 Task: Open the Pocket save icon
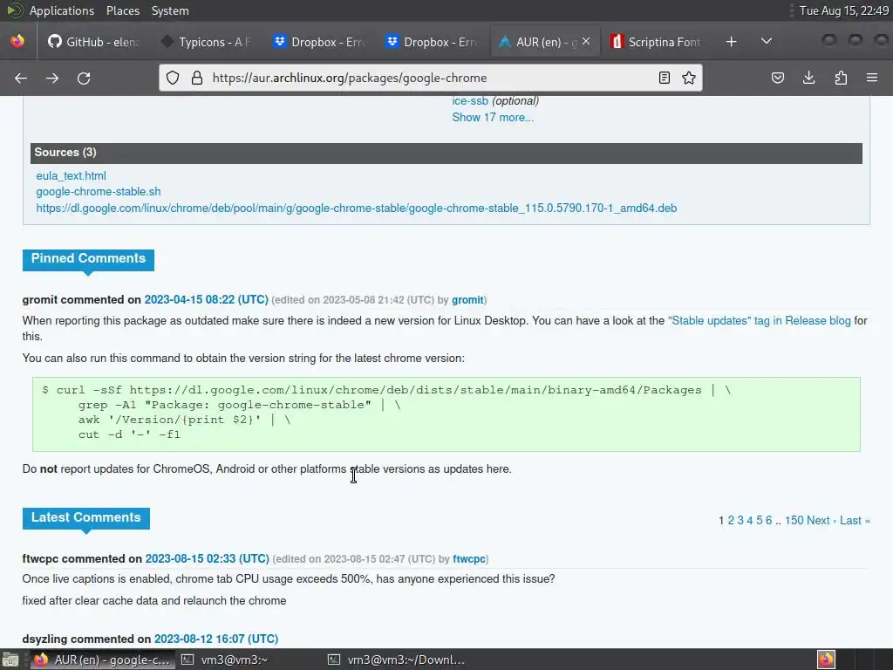[777, 78]
